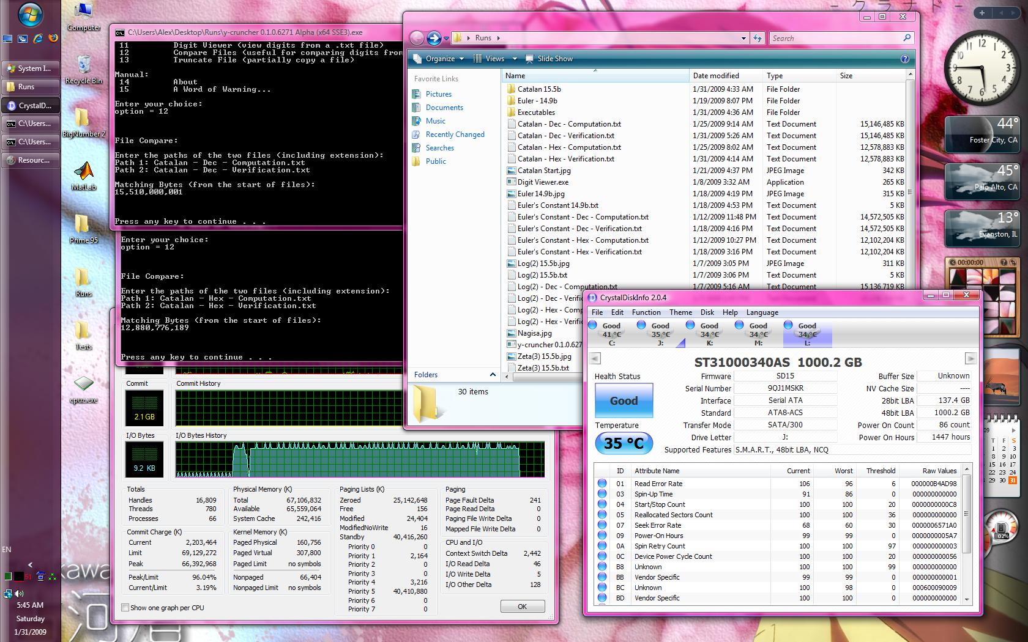Click the OK button in system information
Image resolution: width=1028 pixels, height=642 pixels.
522,607
